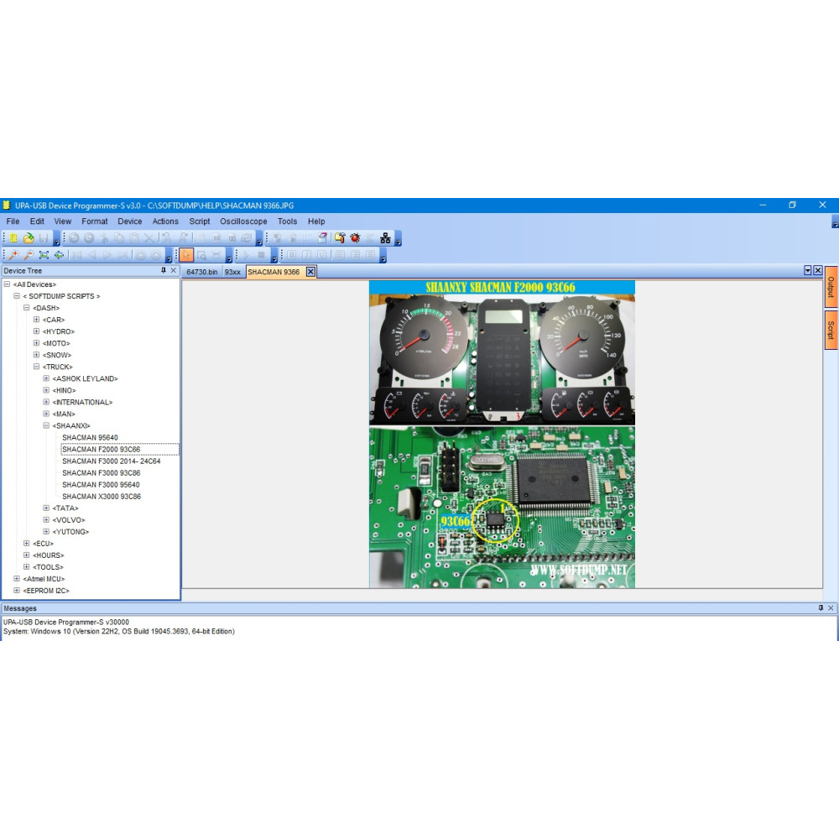Zoom in with the magnifier plus icon
839x839 pixels.
click(x=13, y=255)
